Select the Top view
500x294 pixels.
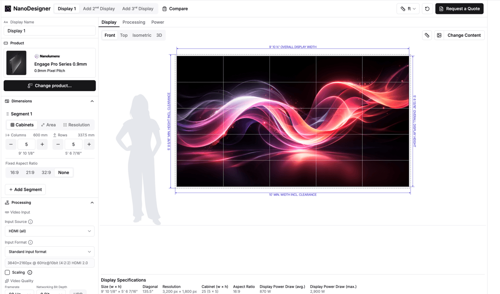(124, 35)
